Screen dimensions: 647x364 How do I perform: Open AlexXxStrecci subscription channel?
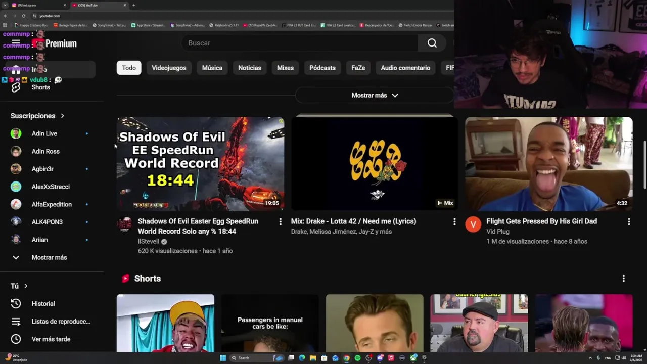click(50, 187)
